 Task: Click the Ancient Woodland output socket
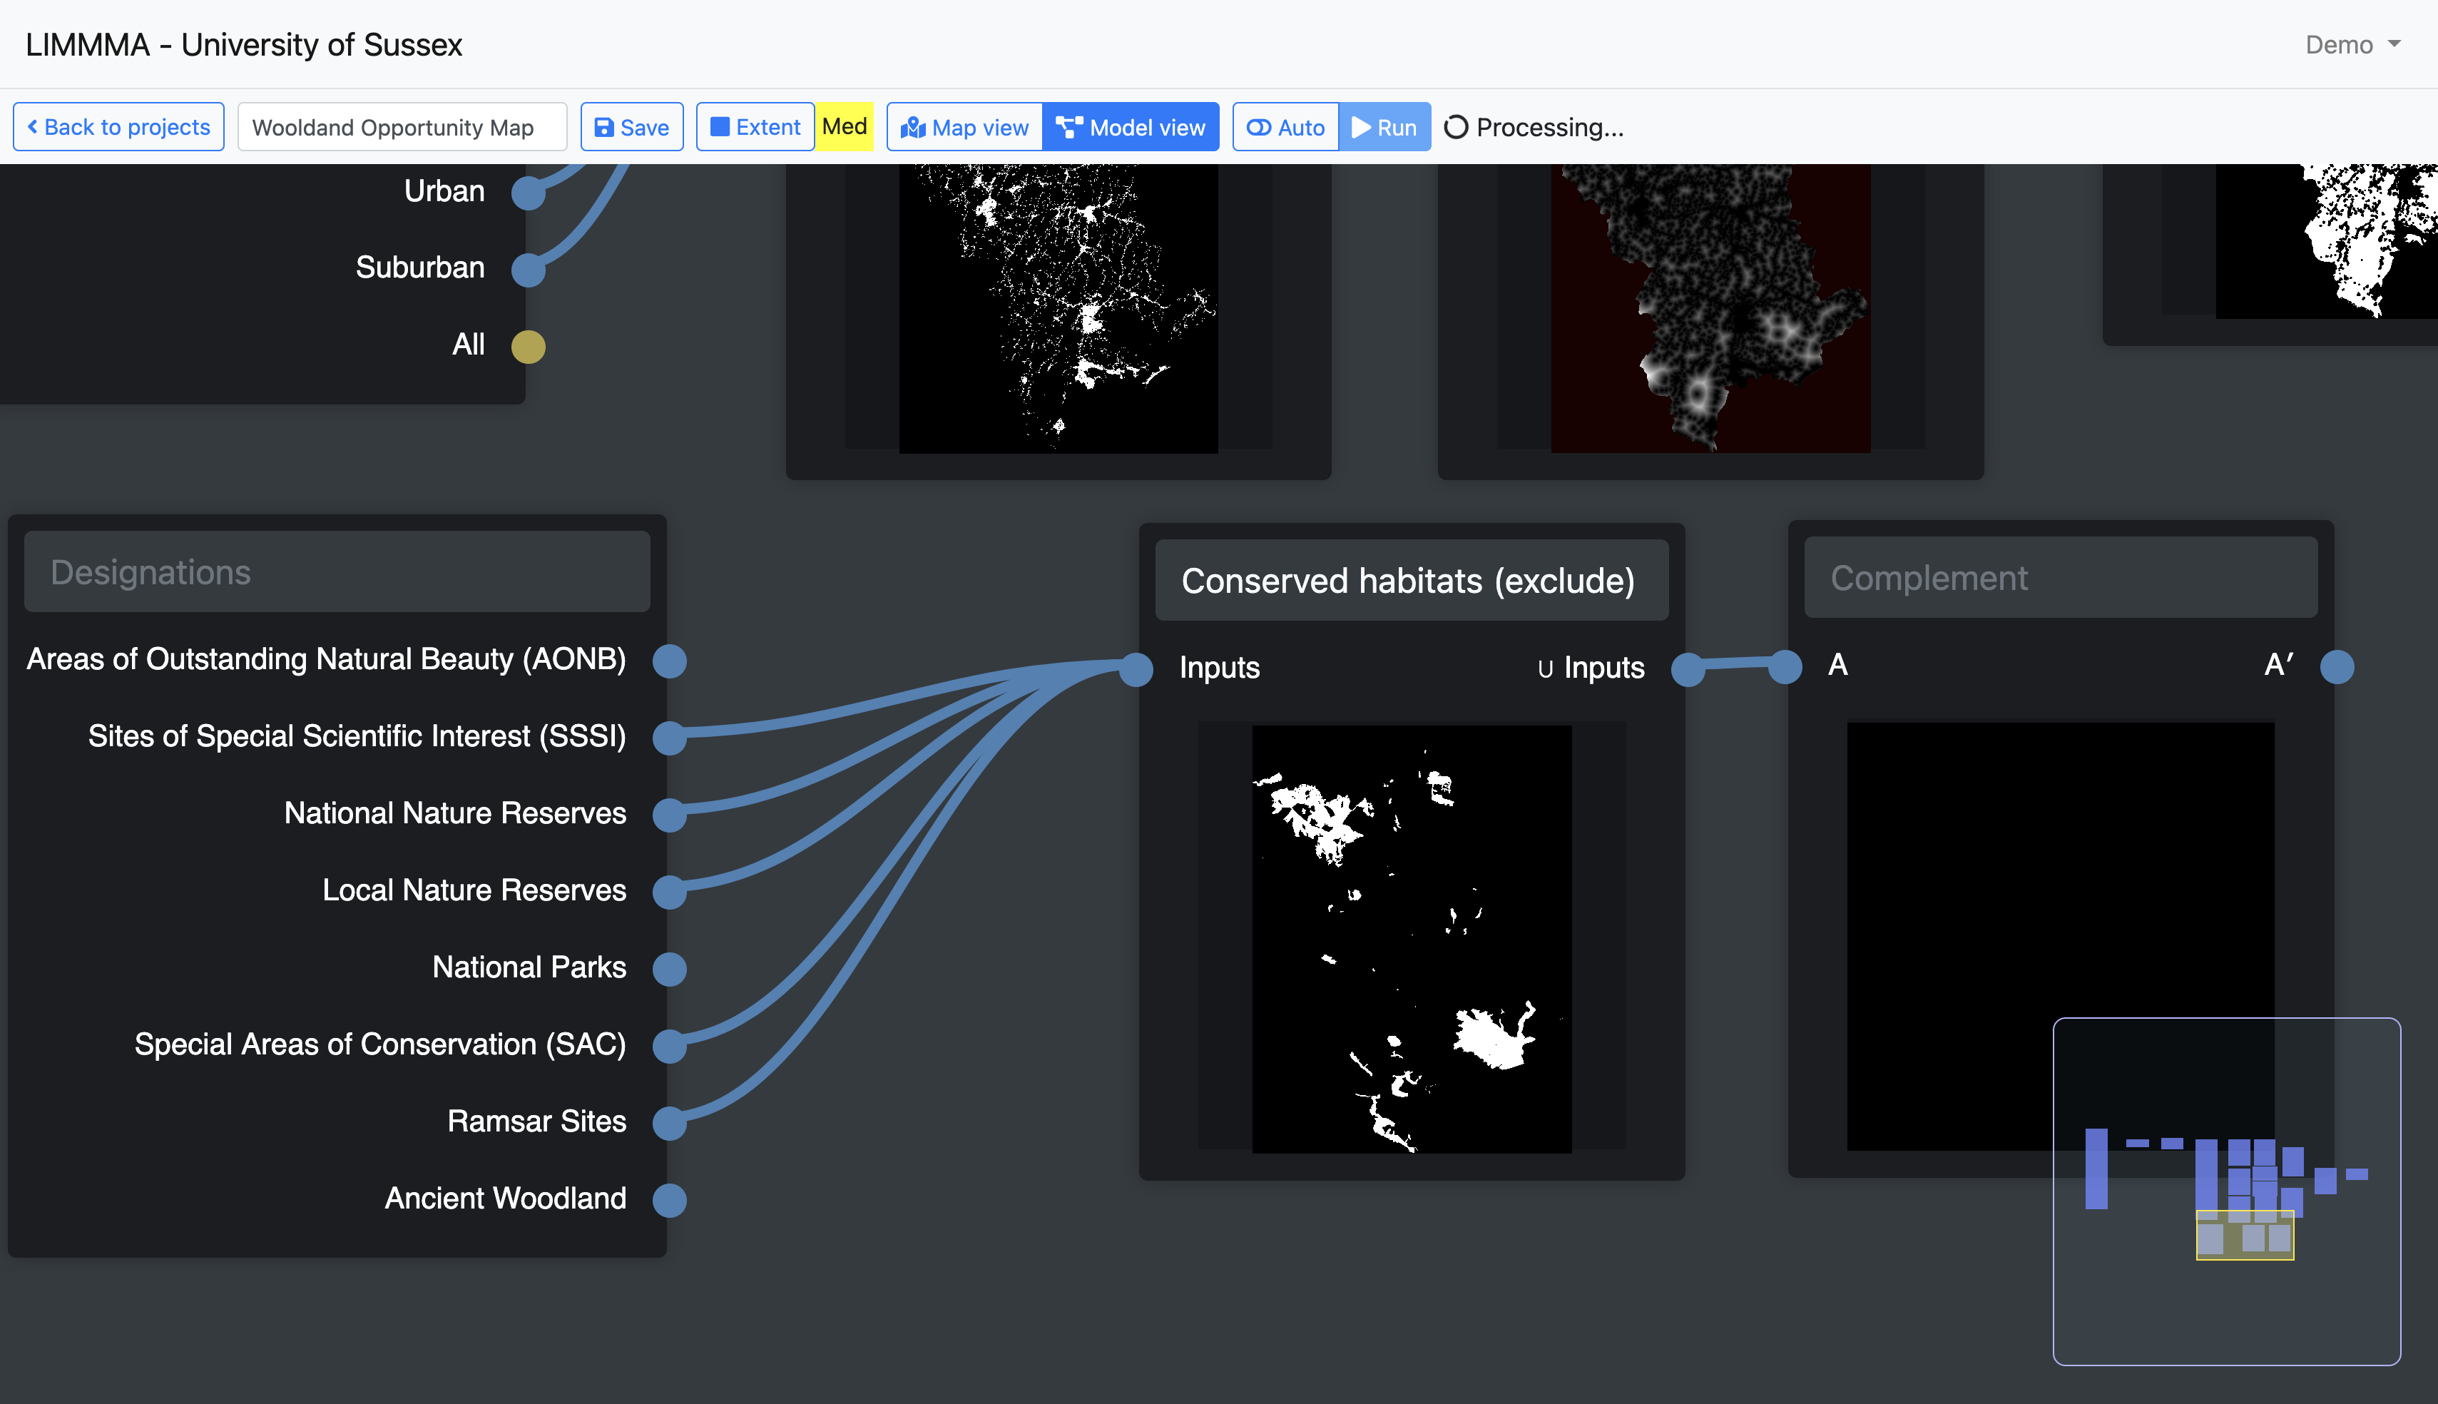669,1201
